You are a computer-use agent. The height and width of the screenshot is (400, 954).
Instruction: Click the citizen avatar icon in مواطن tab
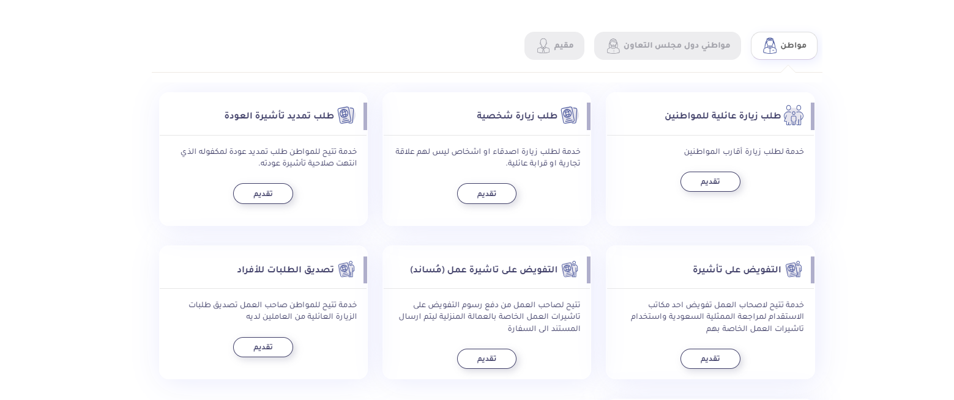point(770,46)
